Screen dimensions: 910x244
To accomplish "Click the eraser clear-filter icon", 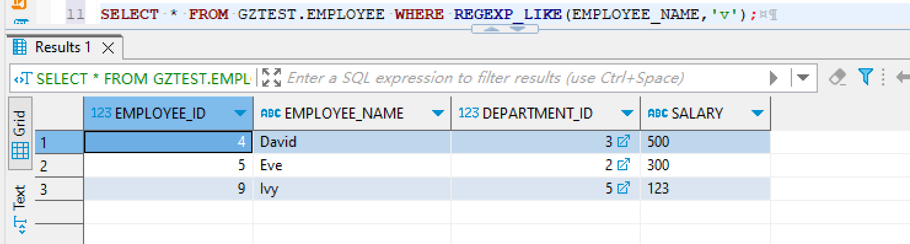I will (838, 77).
